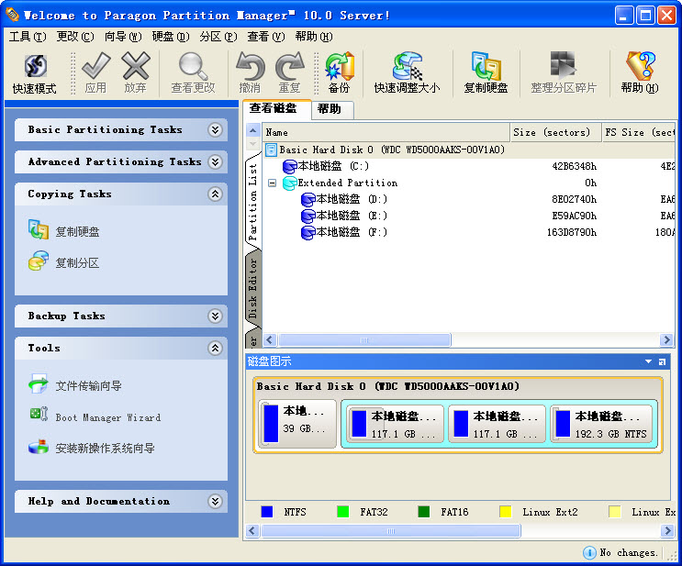Open the 帮助 help toolbar icon
This screenshot has height=566, width=682.
pos(639,73)
